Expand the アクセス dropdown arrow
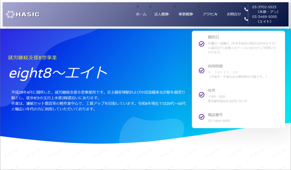291x170 pixels. click(216, 14)
